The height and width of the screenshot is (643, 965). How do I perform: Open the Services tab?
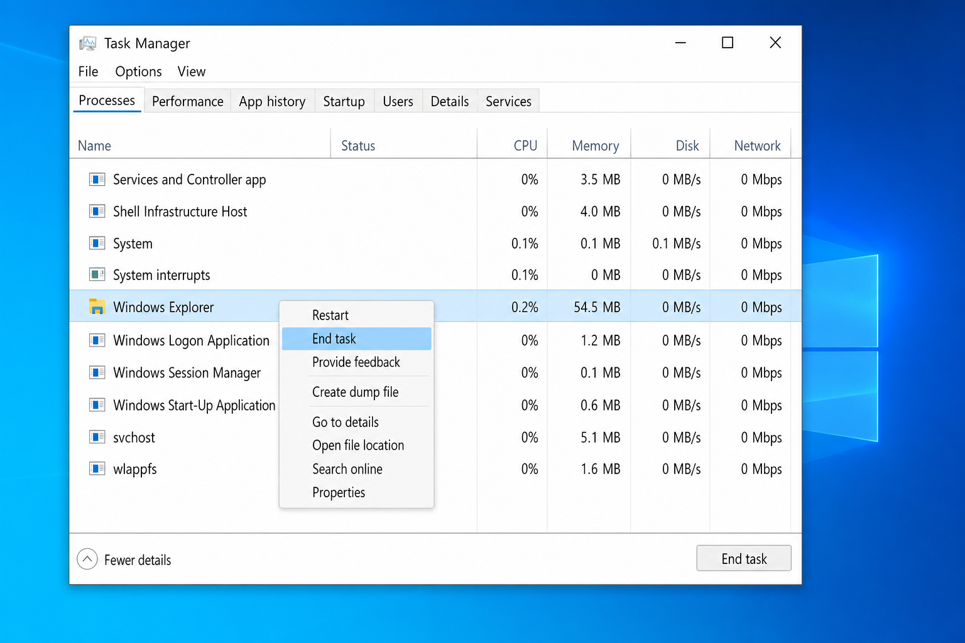click(x=508, y=101)
